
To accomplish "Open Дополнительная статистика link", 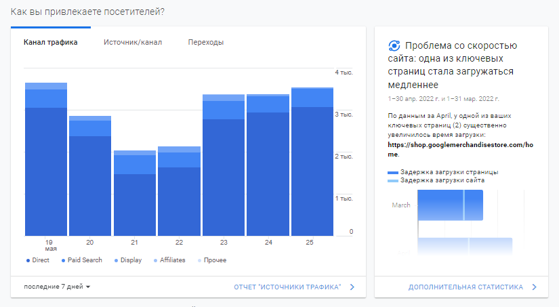I will coord(465,287).
